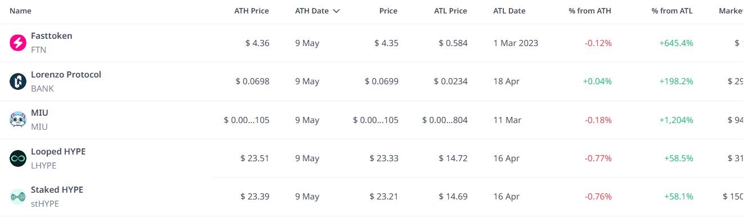Click the Lorenzo Protocol coin icon
This screenshot has width=756, height=218.
pos(18,81)
